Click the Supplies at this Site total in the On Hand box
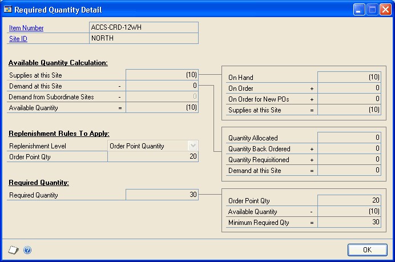The height and width of the screenshot is (262, 395). click(x=349, y=110)
